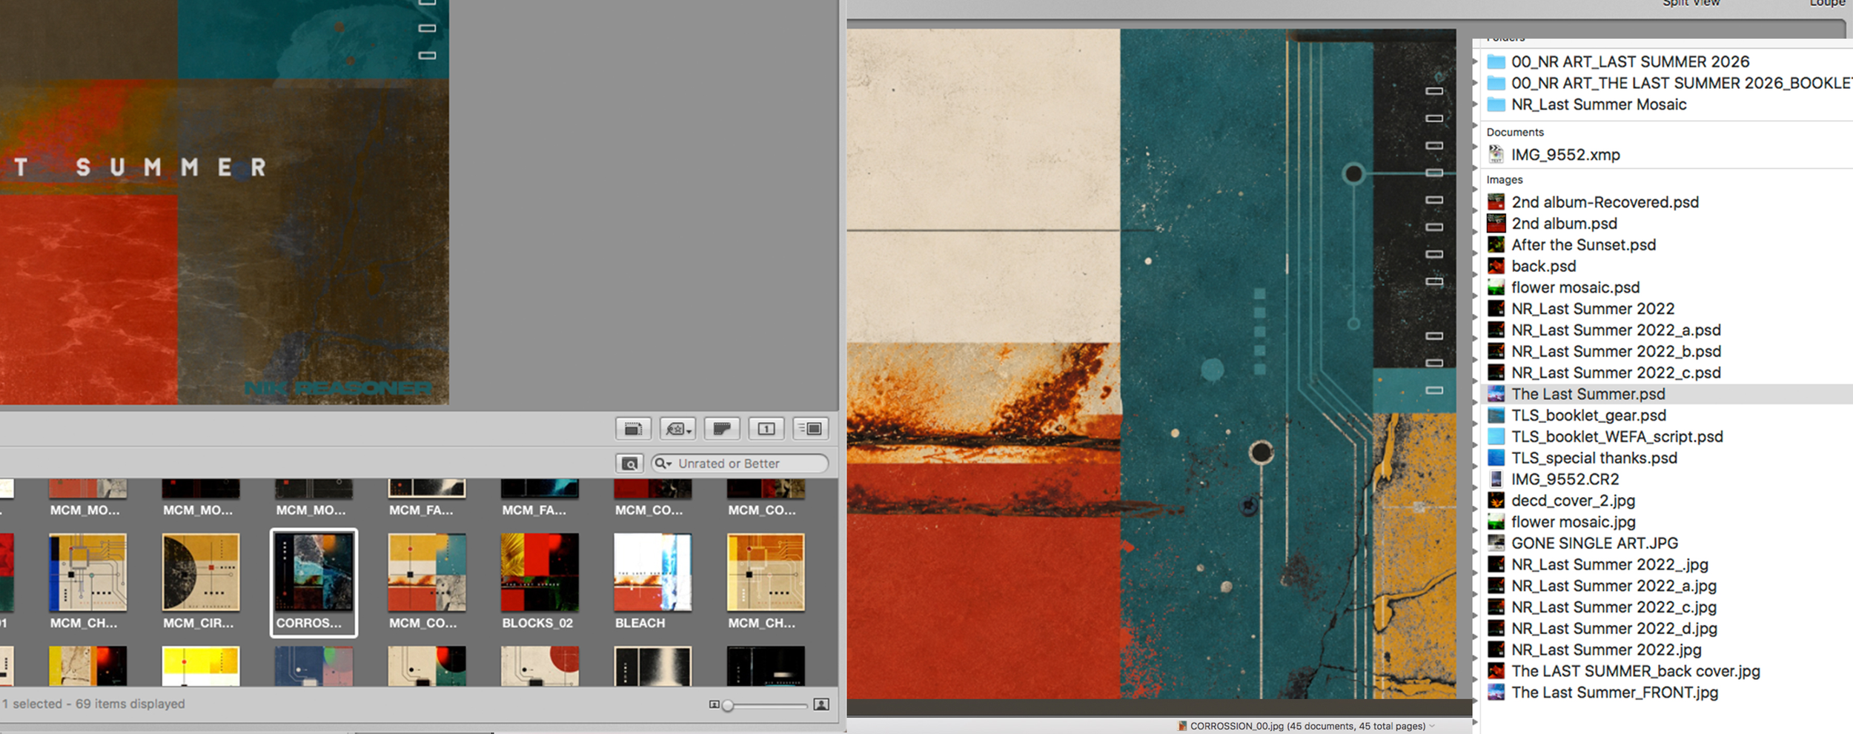Click the flower mosaic.jpg file icon

pyautogui.click(x=1496, y=521)
